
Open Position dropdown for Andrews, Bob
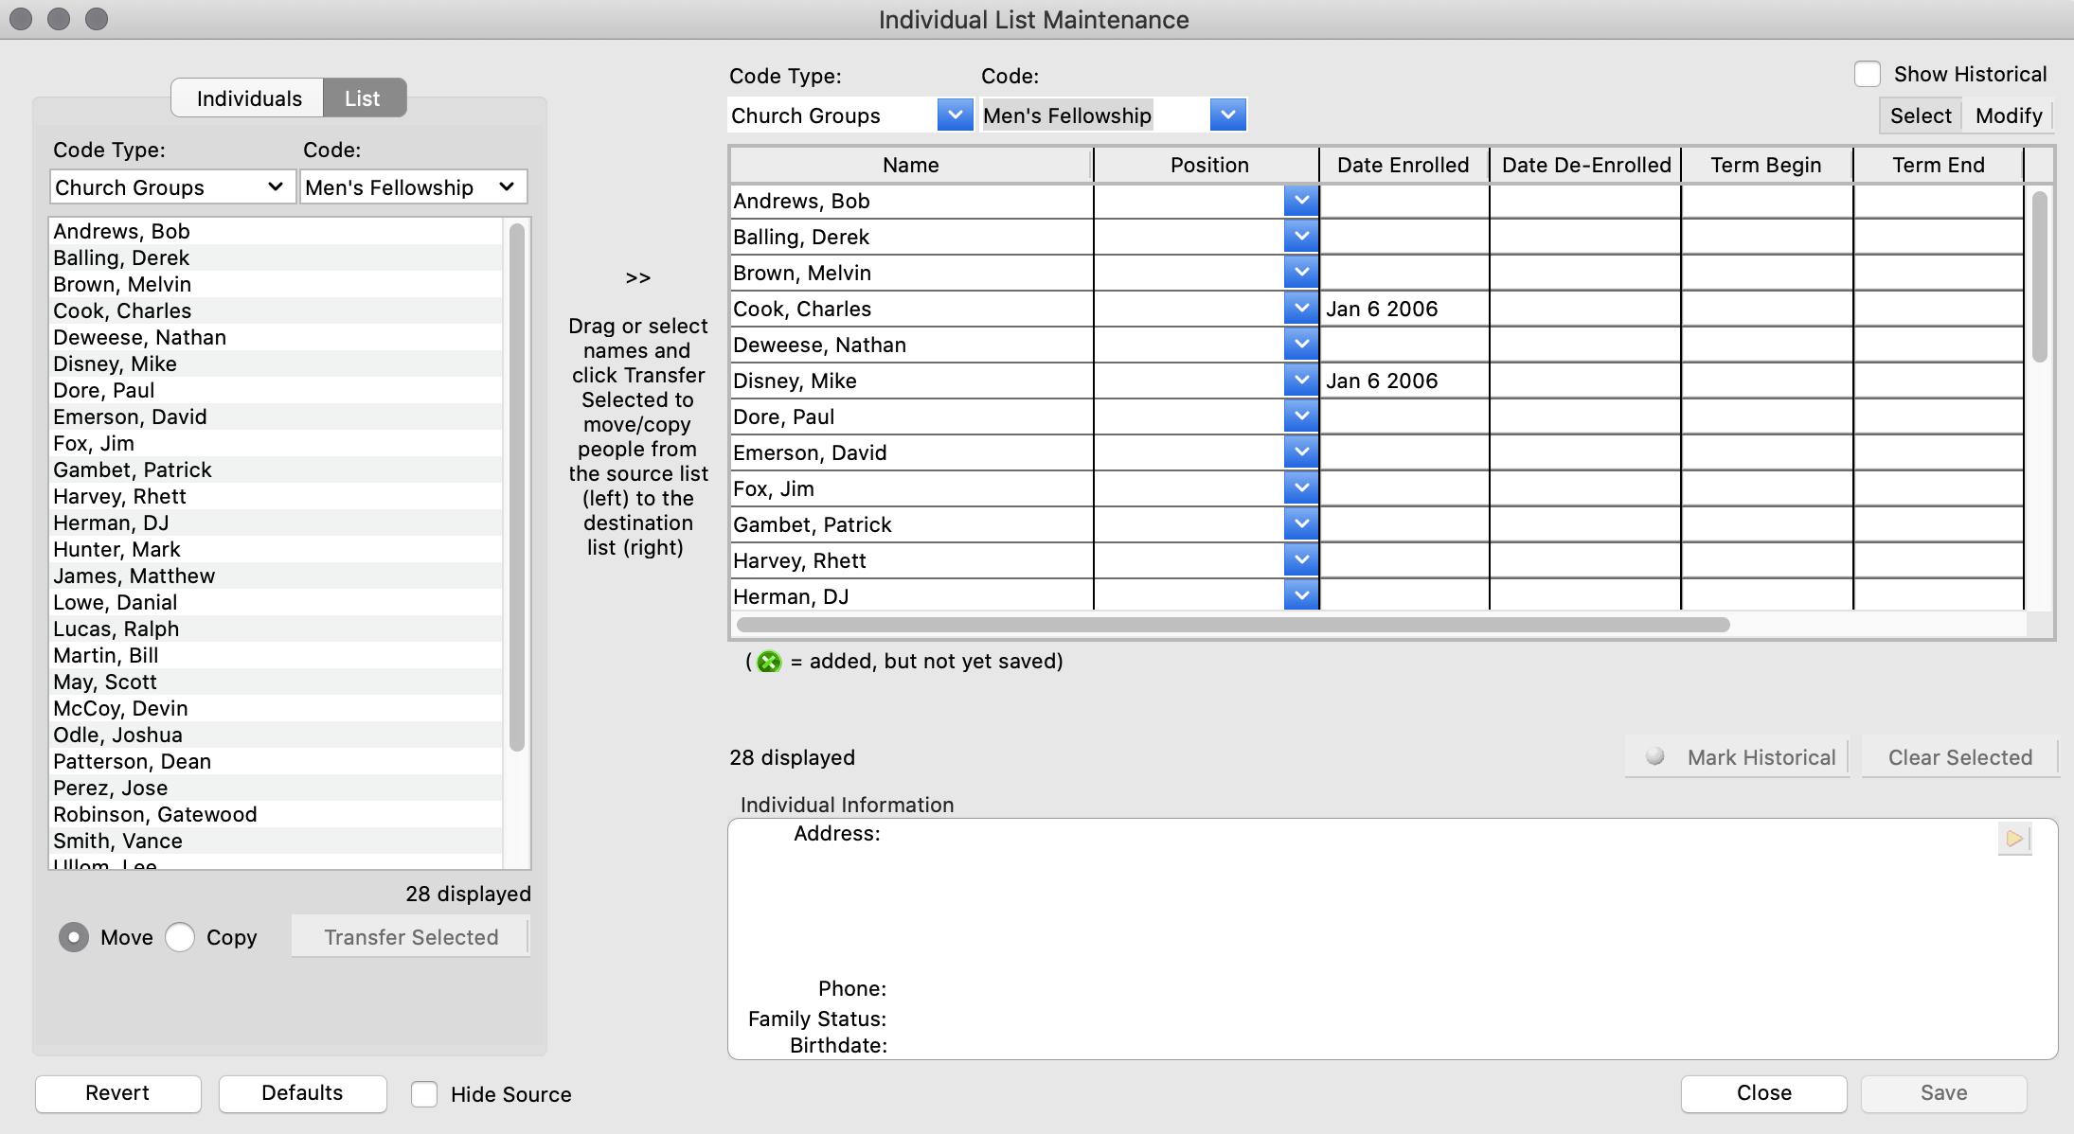click(1301, 201)
